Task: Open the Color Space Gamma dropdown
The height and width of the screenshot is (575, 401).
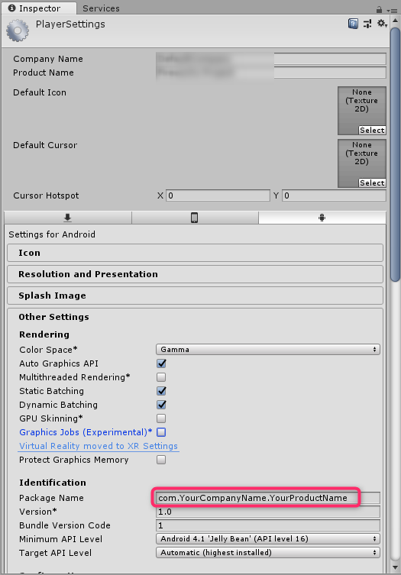Action: point(268,350)
